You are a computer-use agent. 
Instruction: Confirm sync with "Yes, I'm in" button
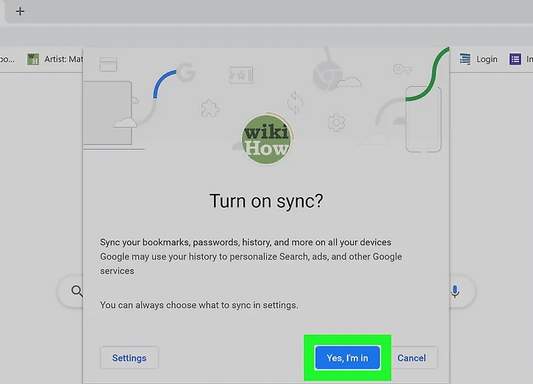(347, 358)
